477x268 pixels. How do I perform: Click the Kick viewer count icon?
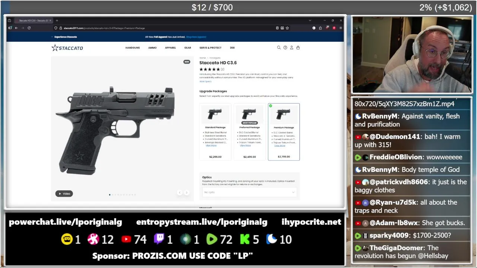pyautogui.click(x=244, y=239)
